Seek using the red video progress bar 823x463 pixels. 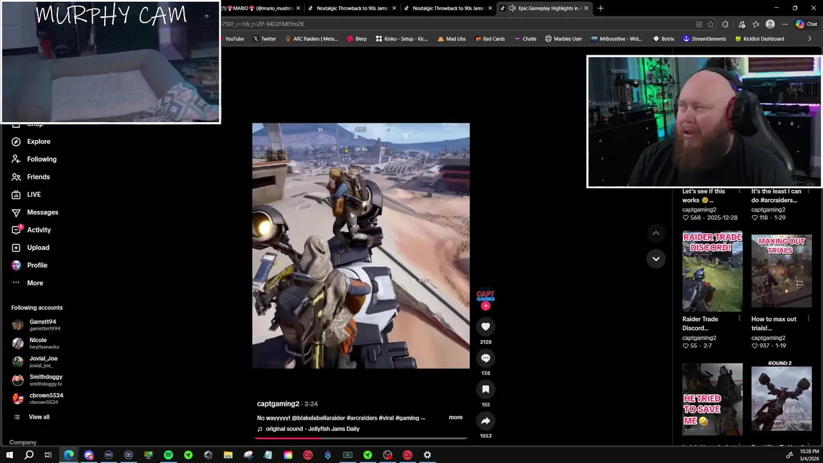coord(361,439)
